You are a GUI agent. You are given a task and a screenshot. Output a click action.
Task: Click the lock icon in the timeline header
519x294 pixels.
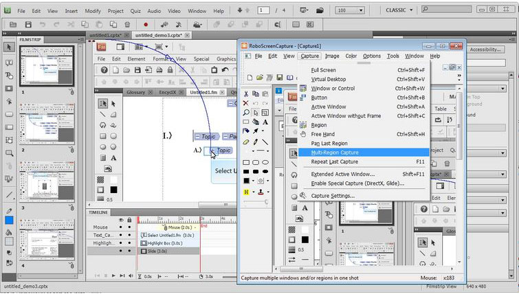click(129, 220)
